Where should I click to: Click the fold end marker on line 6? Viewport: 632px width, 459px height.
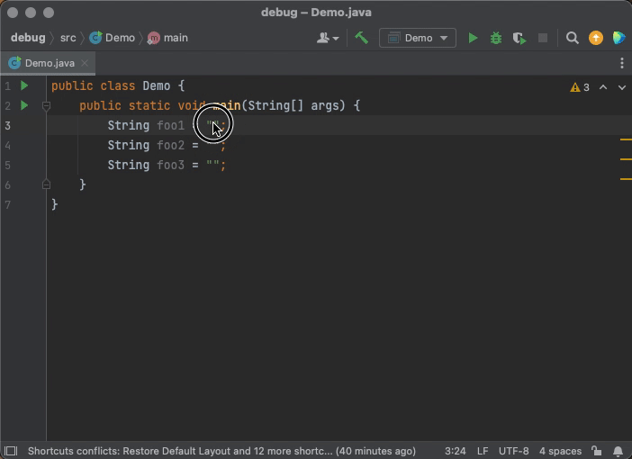(46, 184)
